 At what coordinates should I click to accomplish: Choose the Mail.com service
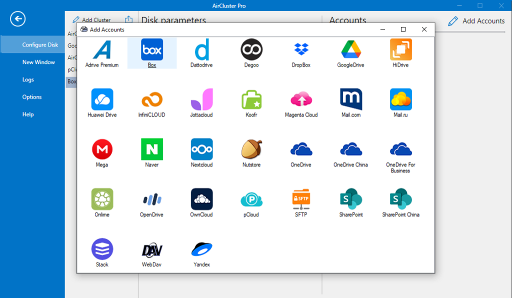click(x=351, y=99)
